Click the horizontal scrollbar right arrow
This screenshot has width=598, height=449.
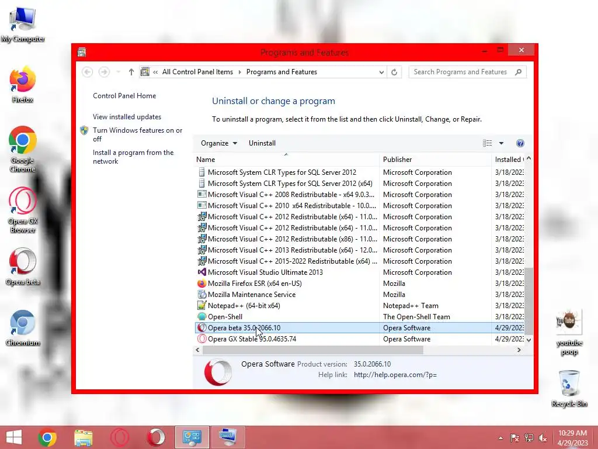click(x=519, y=350)
